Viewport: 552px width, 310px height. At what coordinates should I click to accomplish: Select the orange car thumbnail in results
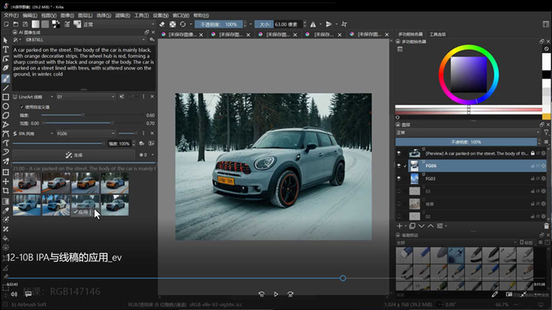pos(85,181)
